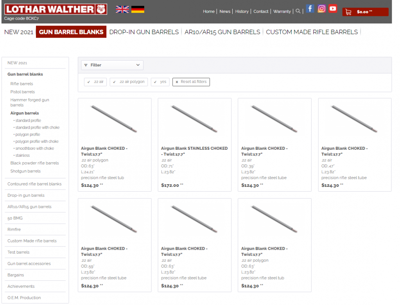Open Hammer forged gun barrels category
Screen dimensions: 400x305
point(30,102)
